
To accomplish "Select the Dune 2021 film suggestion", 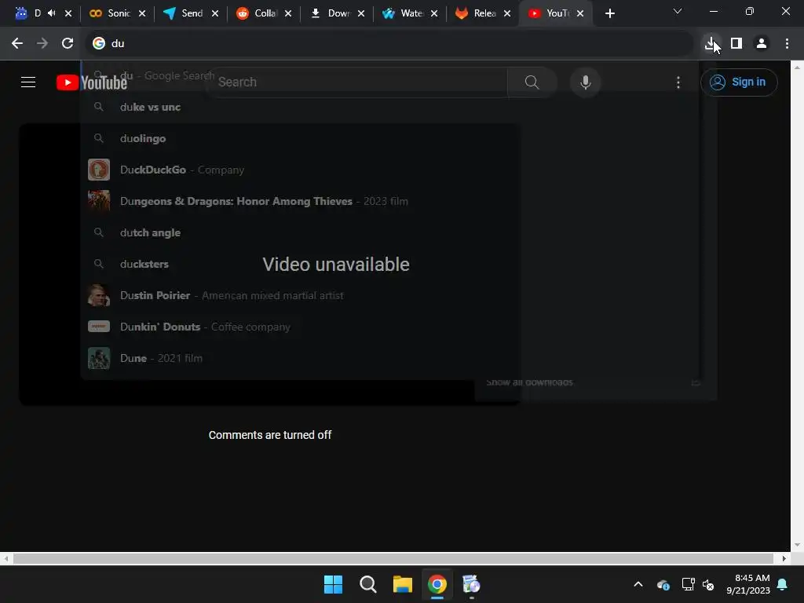I will 389,358.
